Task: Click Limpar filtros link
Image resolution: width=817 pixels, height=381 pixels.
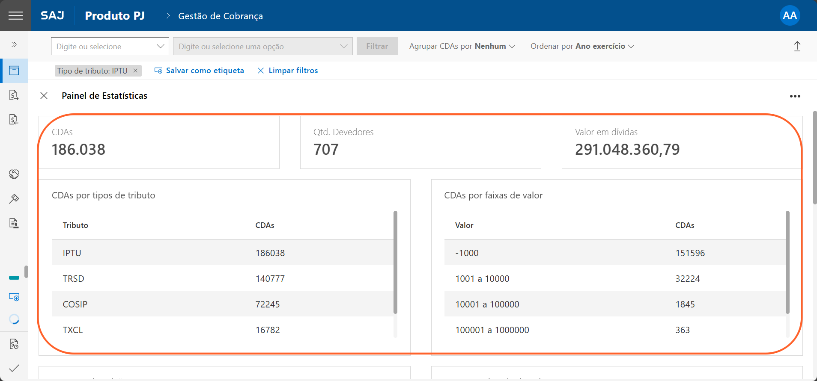Action: [288, 71]
